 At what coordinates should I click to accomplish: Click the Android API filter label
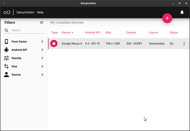point(19,50)
